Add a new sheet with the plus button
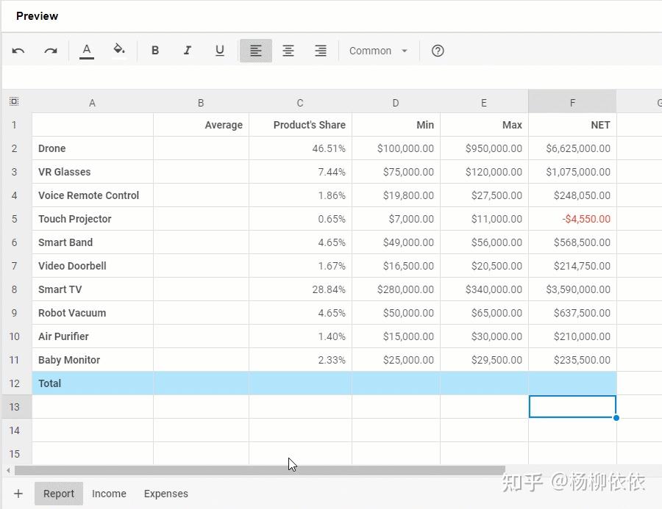The width and height of the screenshot is (662, 509). [18, 494]
